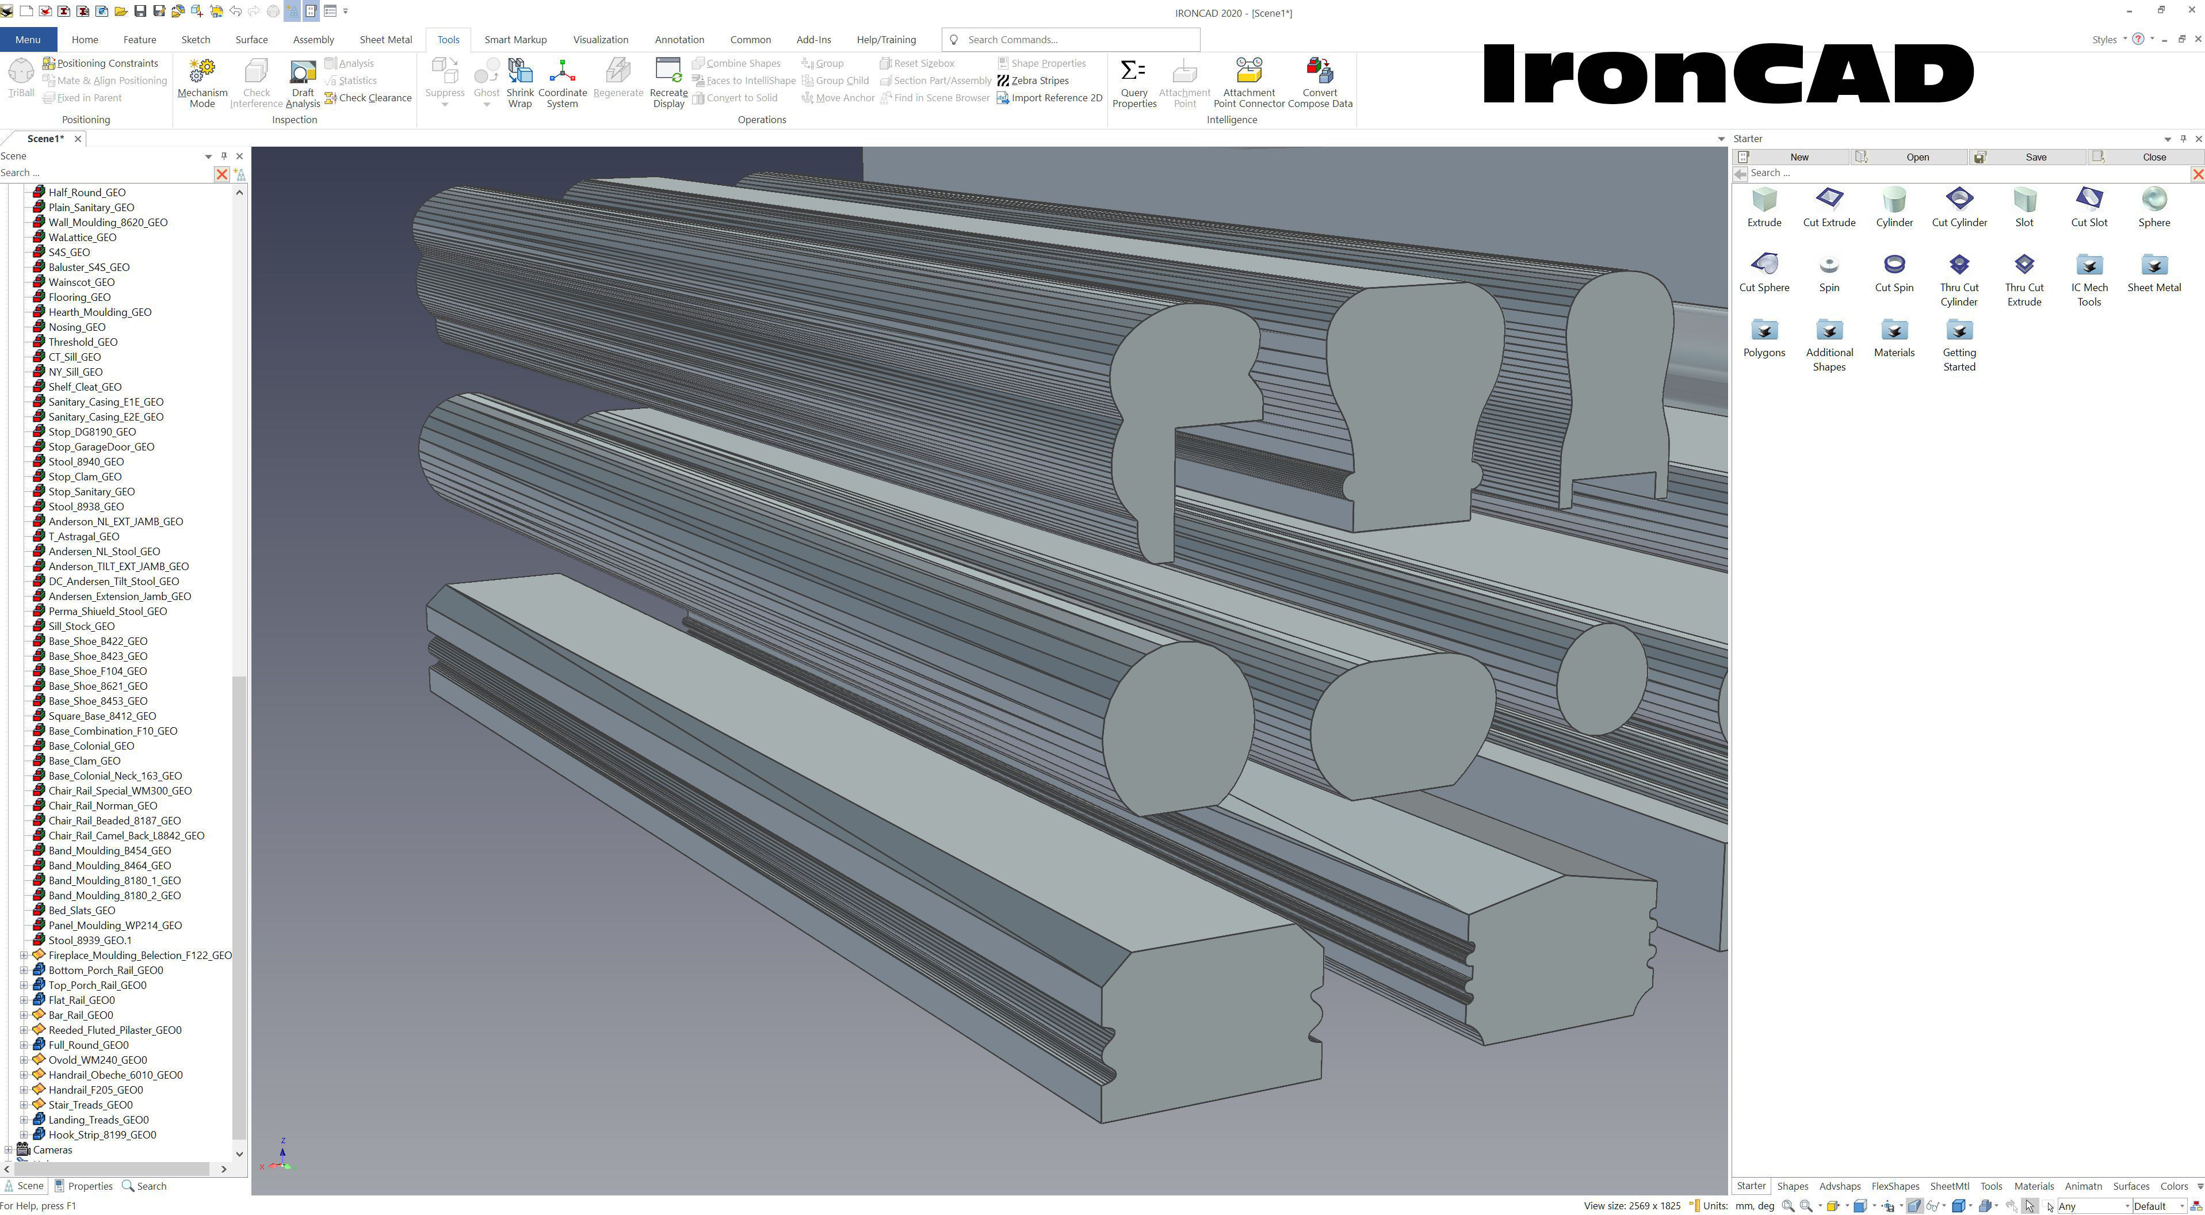2205x1215 pixels.
Task: Select Wainscot_GEO in scene tree
Action: (x=81, y=282)
